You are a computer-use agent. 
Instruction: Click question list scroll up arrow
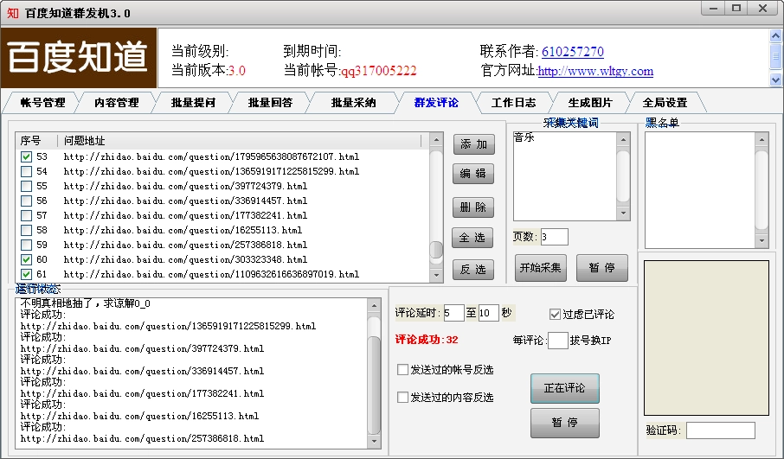tap(436, 140)
